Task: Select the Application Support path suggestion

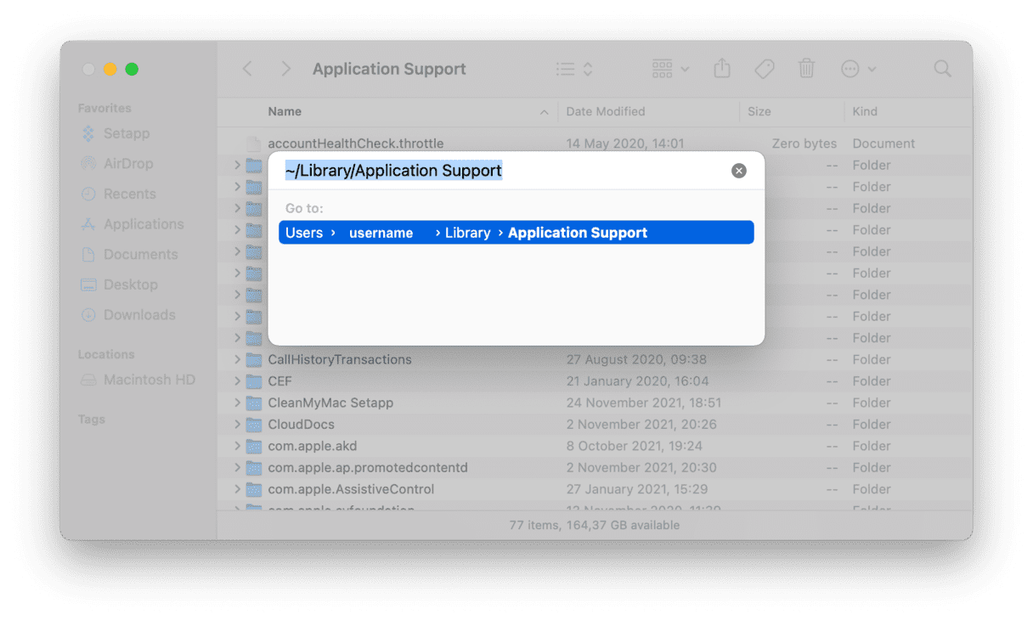Action: (x=516, y=233)
